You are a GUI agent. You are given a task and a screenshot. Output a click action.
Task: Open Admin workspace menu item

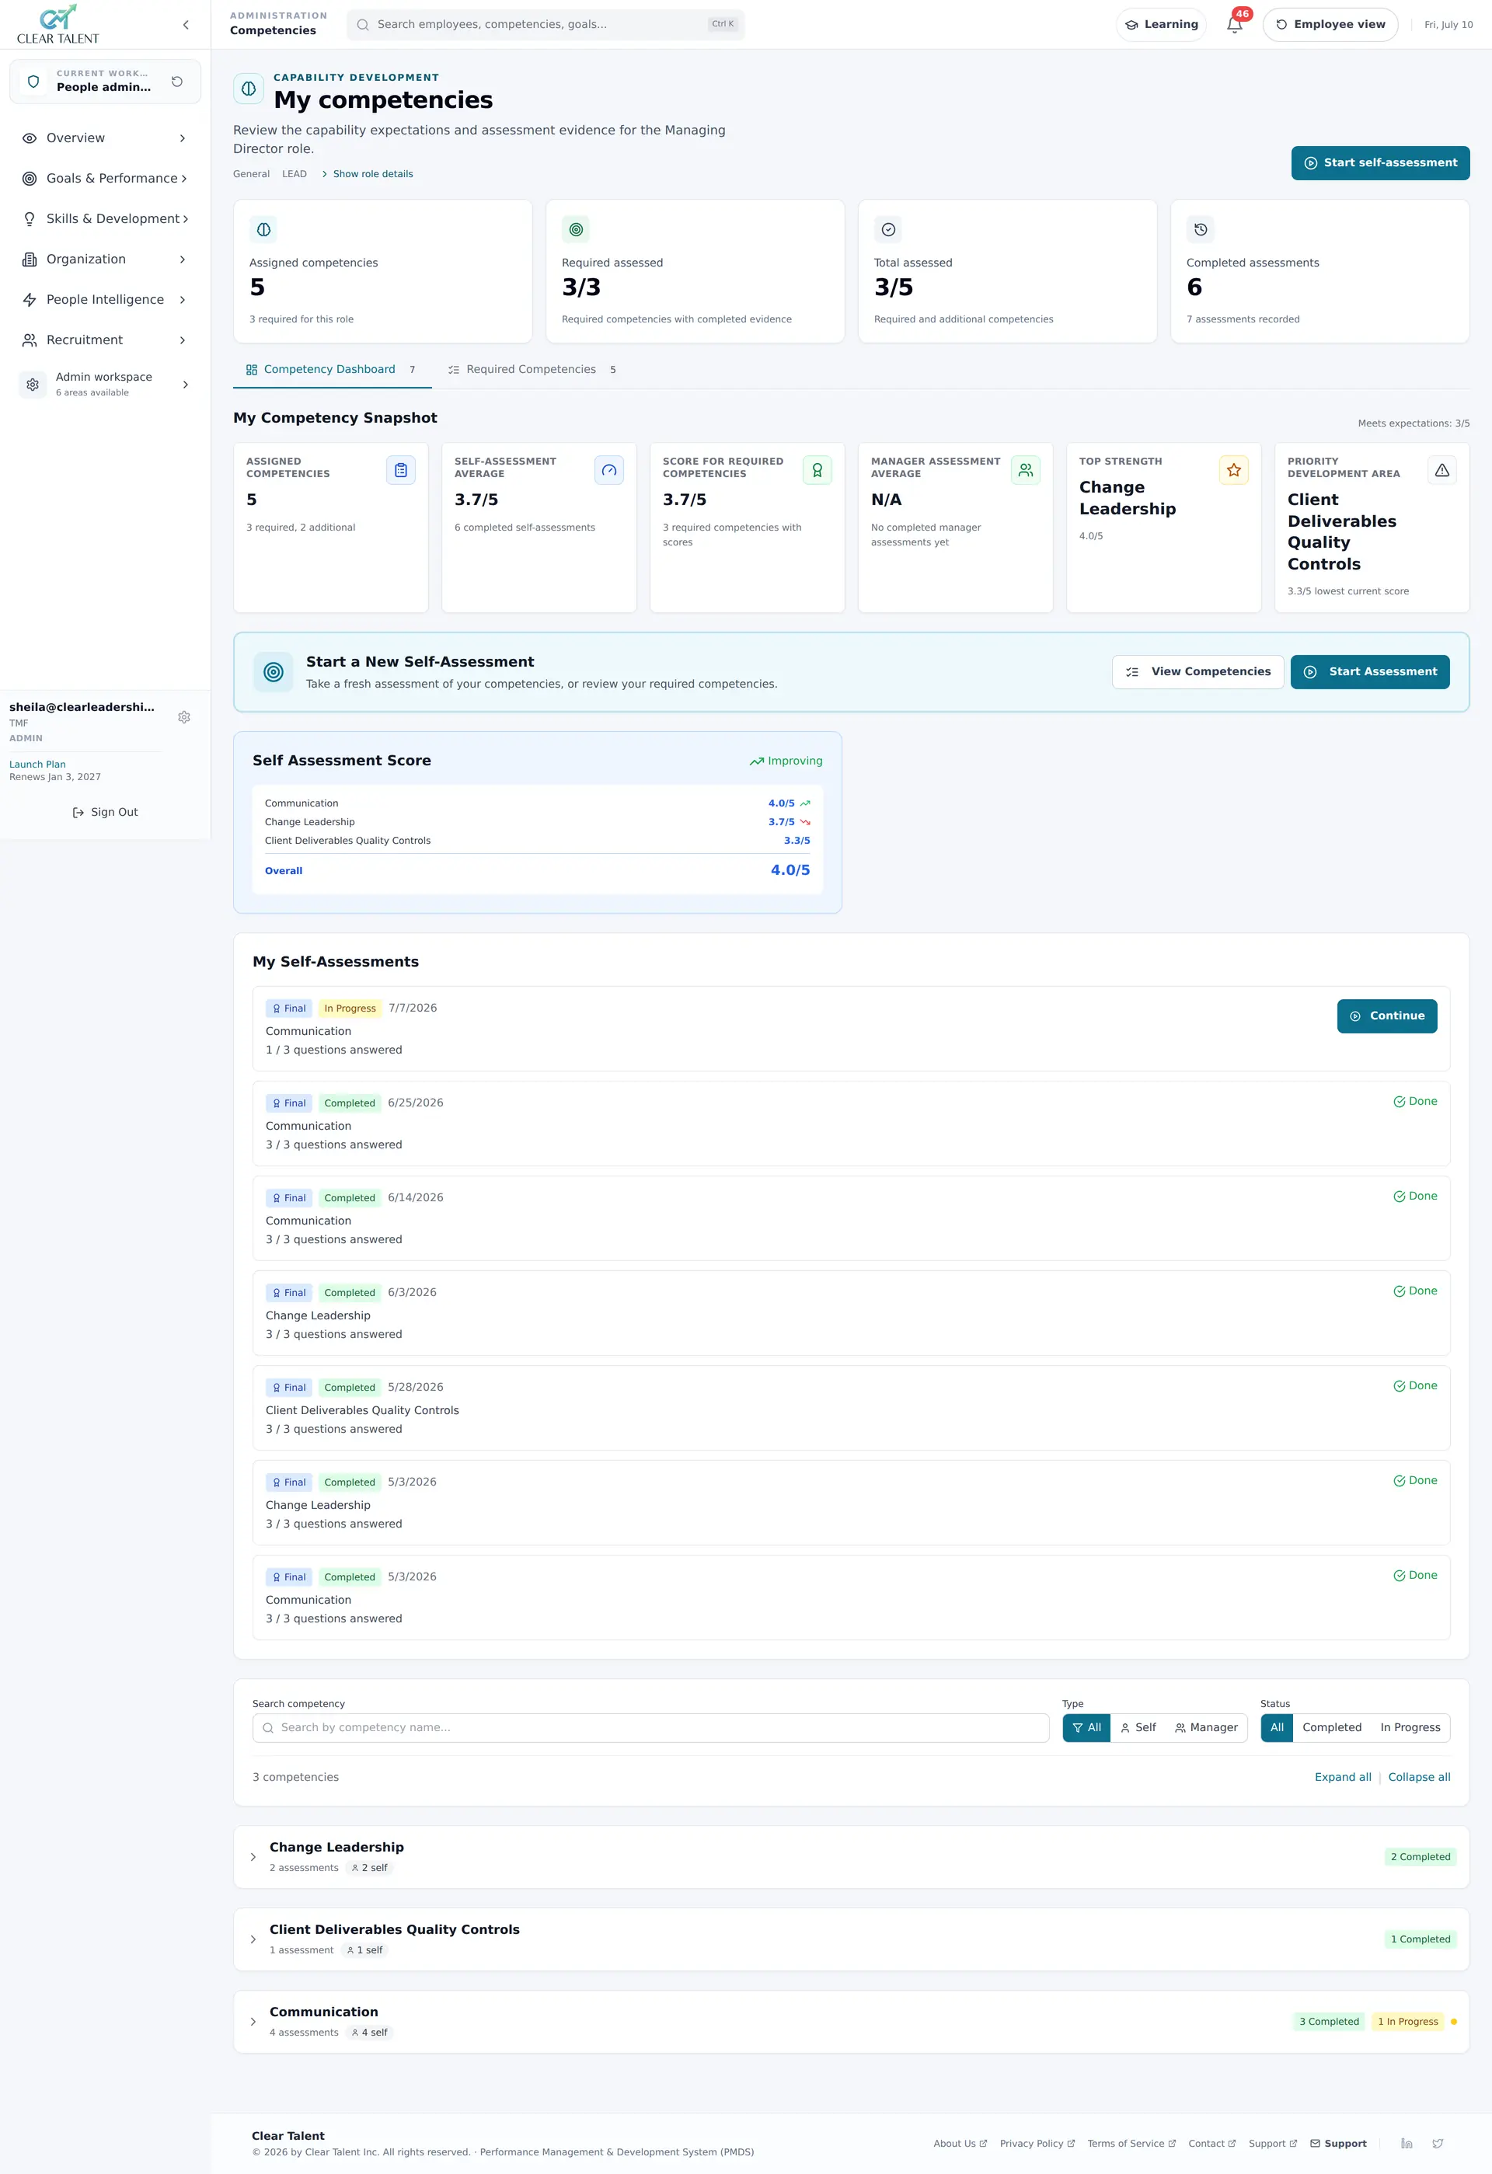pos(105,385)
